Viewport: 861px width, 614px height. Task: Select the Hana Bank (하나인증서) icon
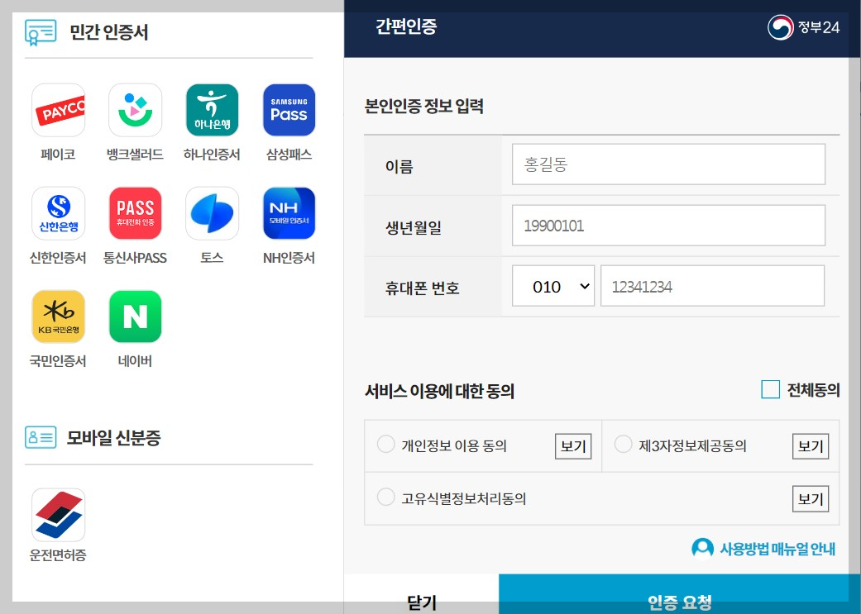click(x=212, y=110)
